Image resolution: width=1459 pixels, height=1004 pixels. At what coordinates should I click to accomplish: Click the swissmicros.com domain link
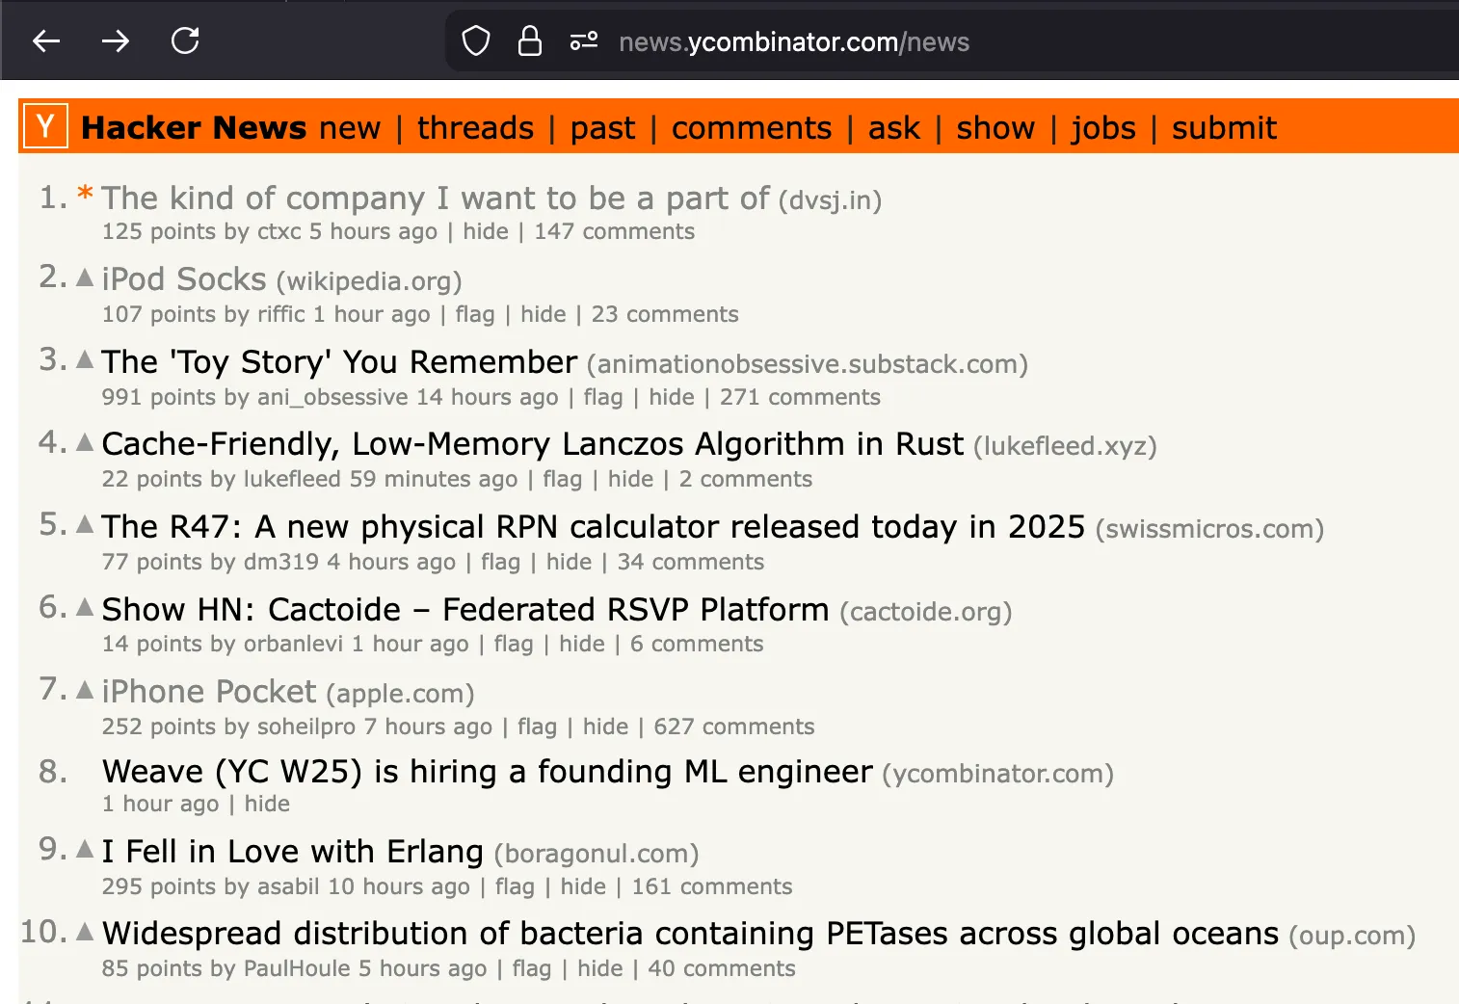(1210, 529)
